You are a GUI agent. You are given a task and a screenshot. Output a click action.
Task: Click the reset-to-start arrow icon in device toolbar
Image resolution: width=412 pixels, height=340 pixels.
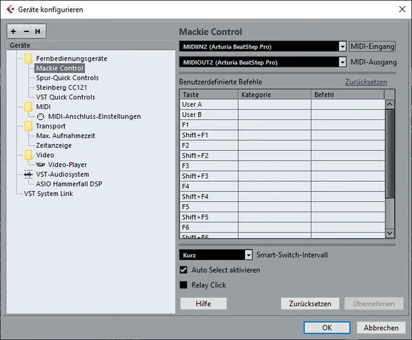[x=37, y=31]
